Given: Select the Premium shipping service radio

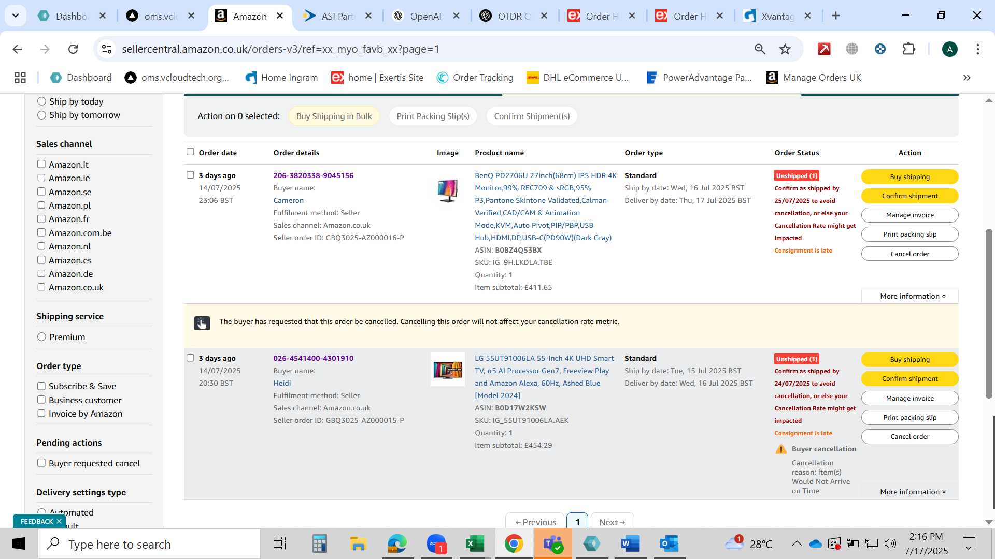Looking at the screenshot, I should click(x=41, y=337).
